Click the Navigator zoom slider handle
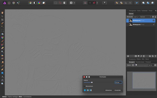The image size is (157, 98). (x=136, y=65)
